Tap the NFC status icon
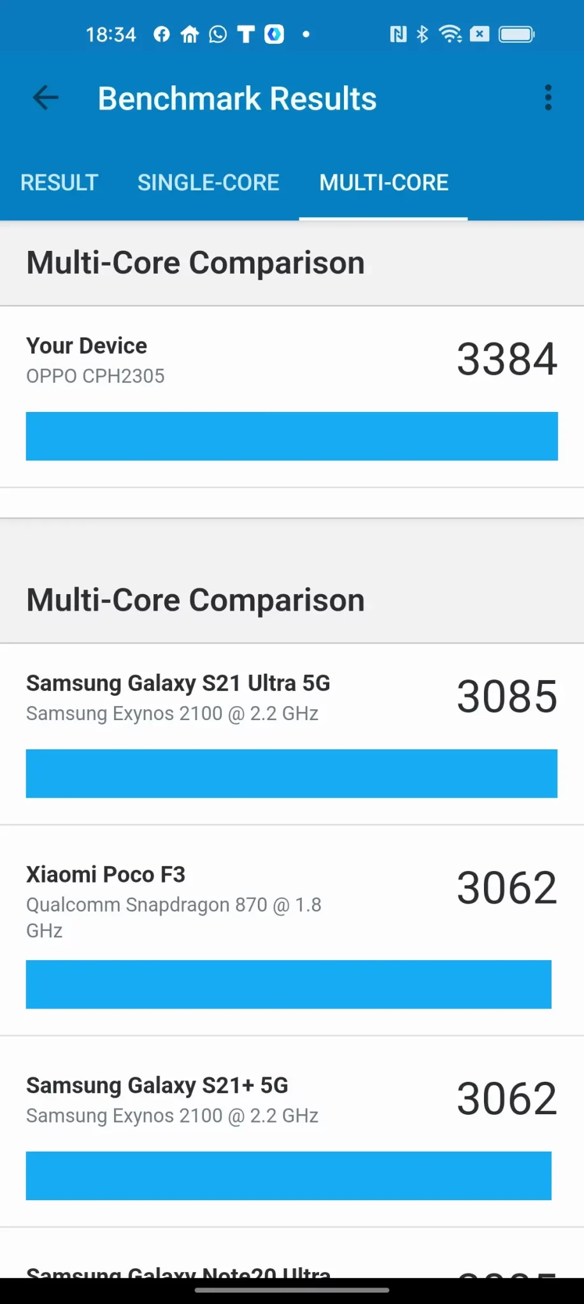Viewport: 584px width, 1304px height. coord(398,34)
